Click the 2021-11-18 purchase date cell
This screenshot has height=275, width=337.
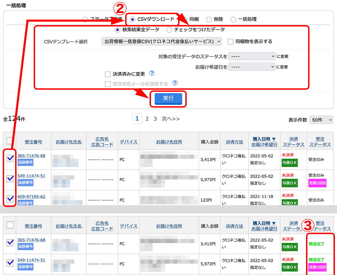click(262, 197)
